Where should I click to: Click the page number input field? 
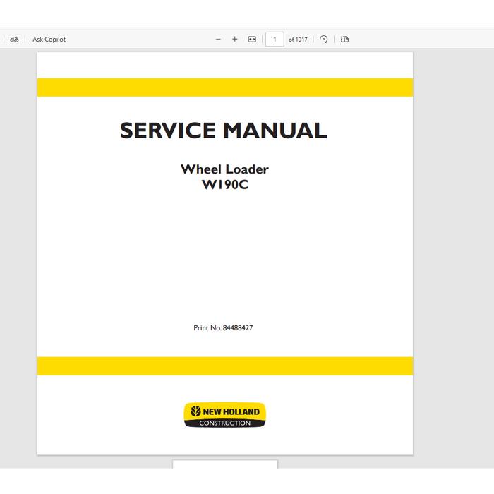[x=275, y=40]
